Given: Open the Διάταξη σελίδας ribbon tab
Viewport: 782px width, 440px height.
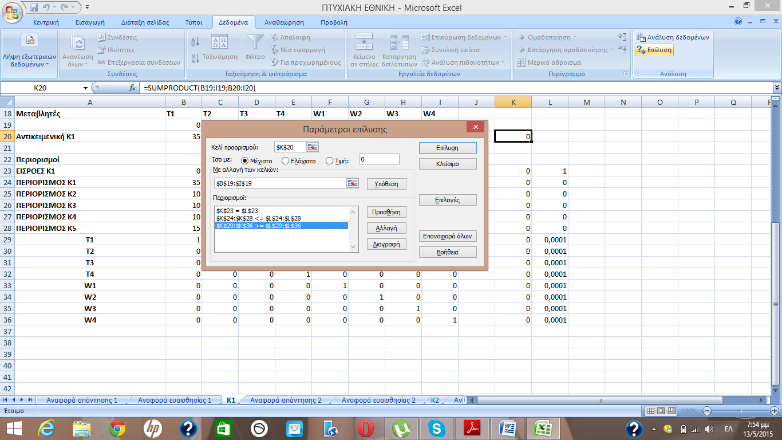Looking at the screenshot, I should tap(145, 22).
